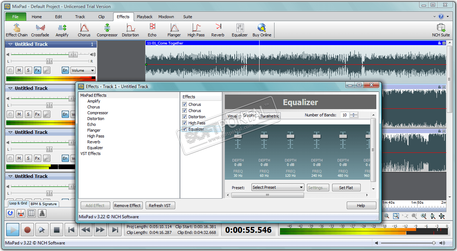
Task: Click the Remove Effect button
Action: coord(127,206)
